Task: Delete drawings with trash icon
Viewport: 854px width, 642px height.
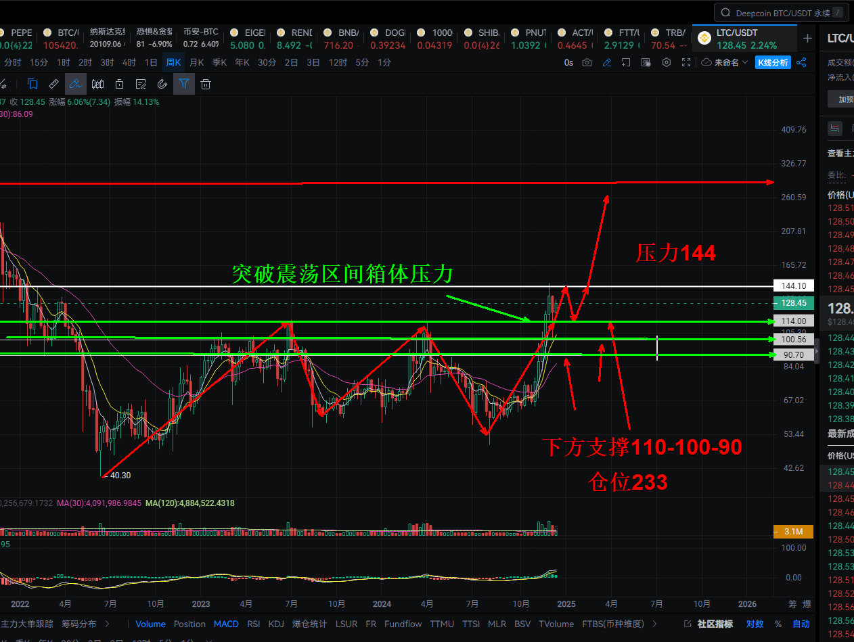Action: click(x=206, y=84)
